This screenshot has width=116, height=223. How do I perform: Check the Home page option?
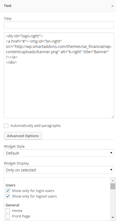8,211
